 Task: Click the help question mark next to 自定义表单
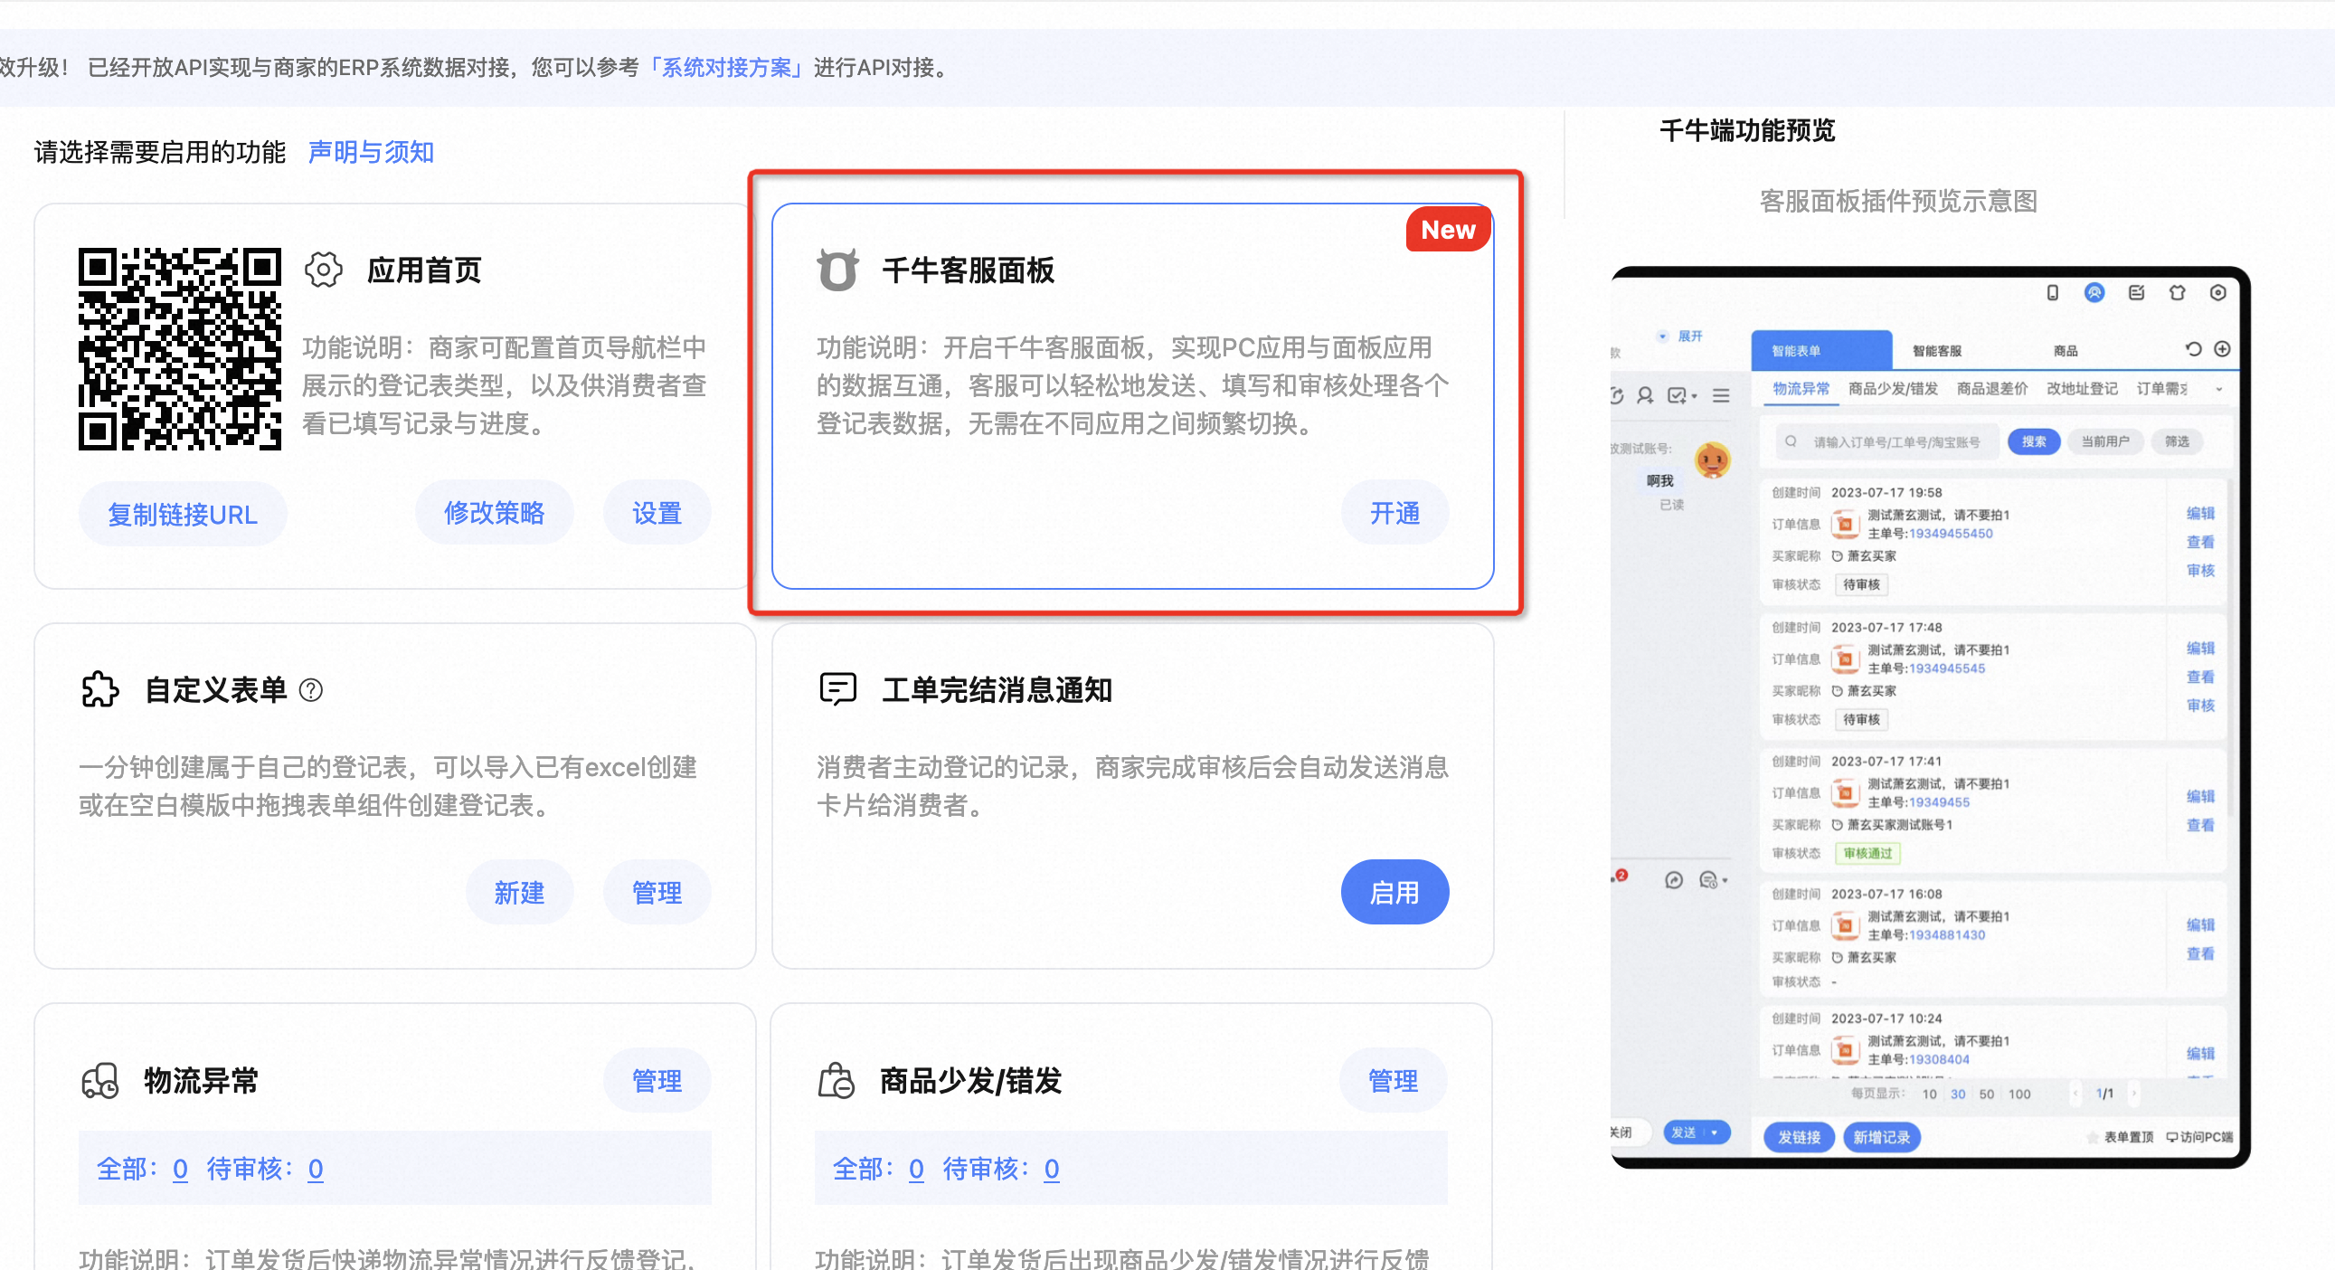pos(311,691)
